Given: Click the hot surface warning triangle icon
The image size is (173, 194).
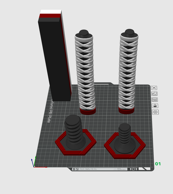Looking at the screenshot, I should [x=115, y=169].
